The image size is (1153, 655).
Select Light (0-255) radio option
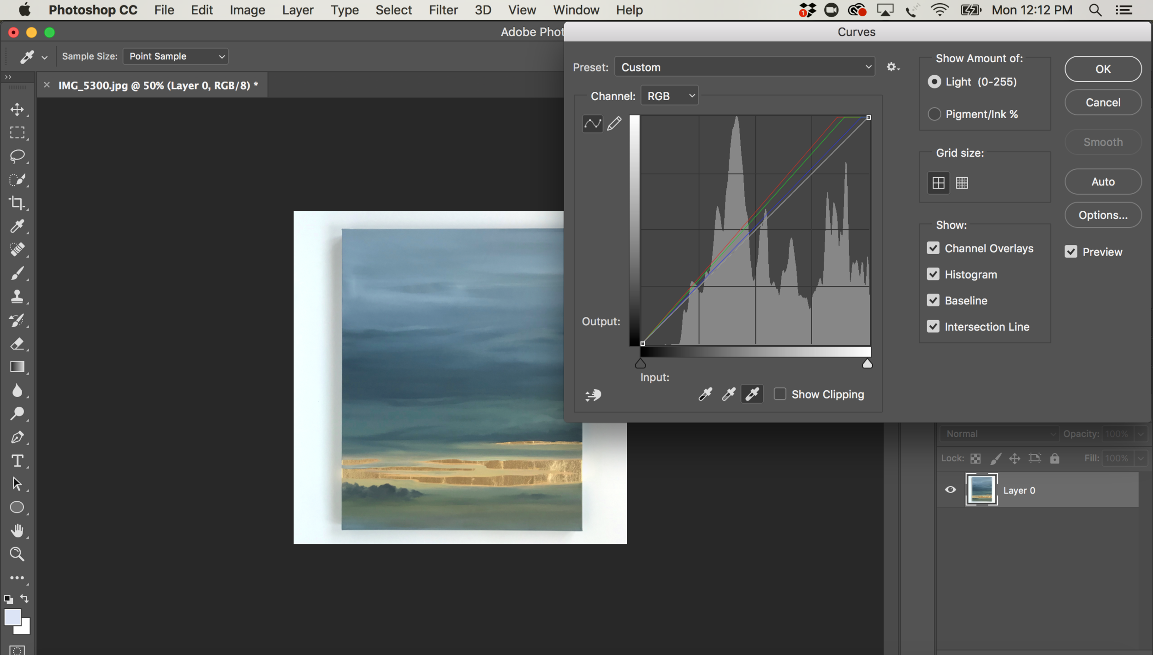tap(934, 82)
